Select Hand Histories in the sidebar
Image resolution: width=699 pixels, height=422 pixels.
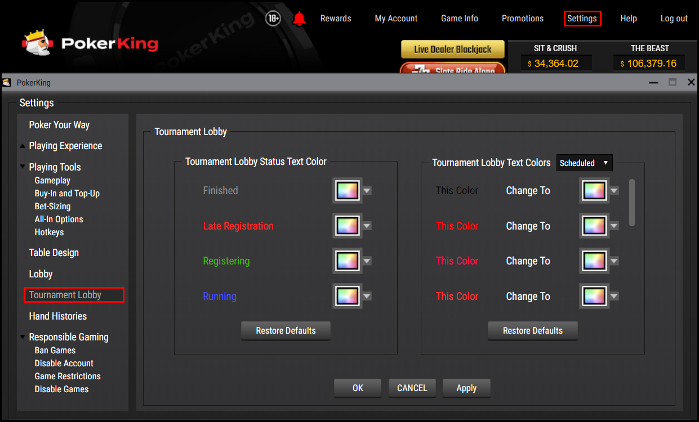57,316
